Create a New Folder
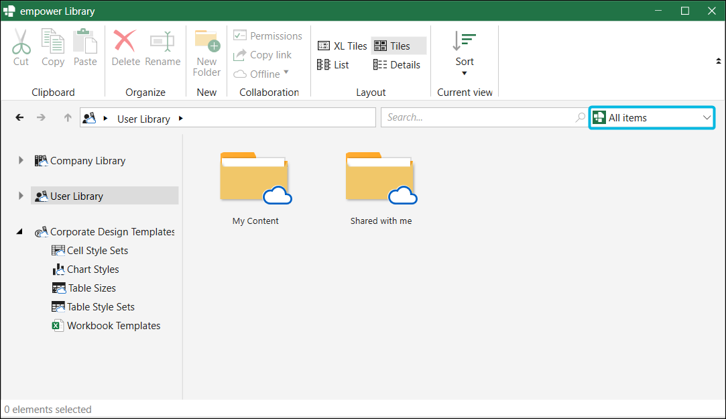 point(206,53)
